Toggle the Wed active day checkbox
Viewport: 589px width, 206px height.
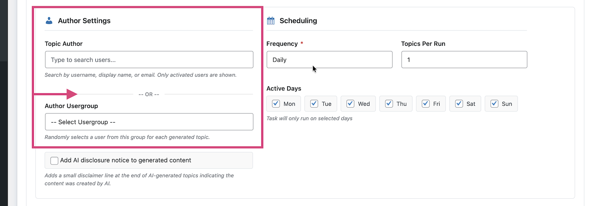click(350, 104)
